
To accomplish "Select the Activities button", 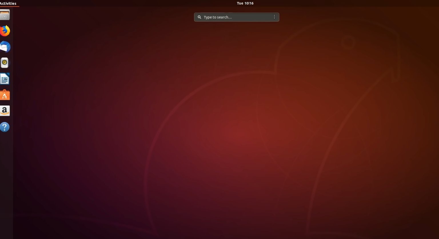I will [8, 3].
